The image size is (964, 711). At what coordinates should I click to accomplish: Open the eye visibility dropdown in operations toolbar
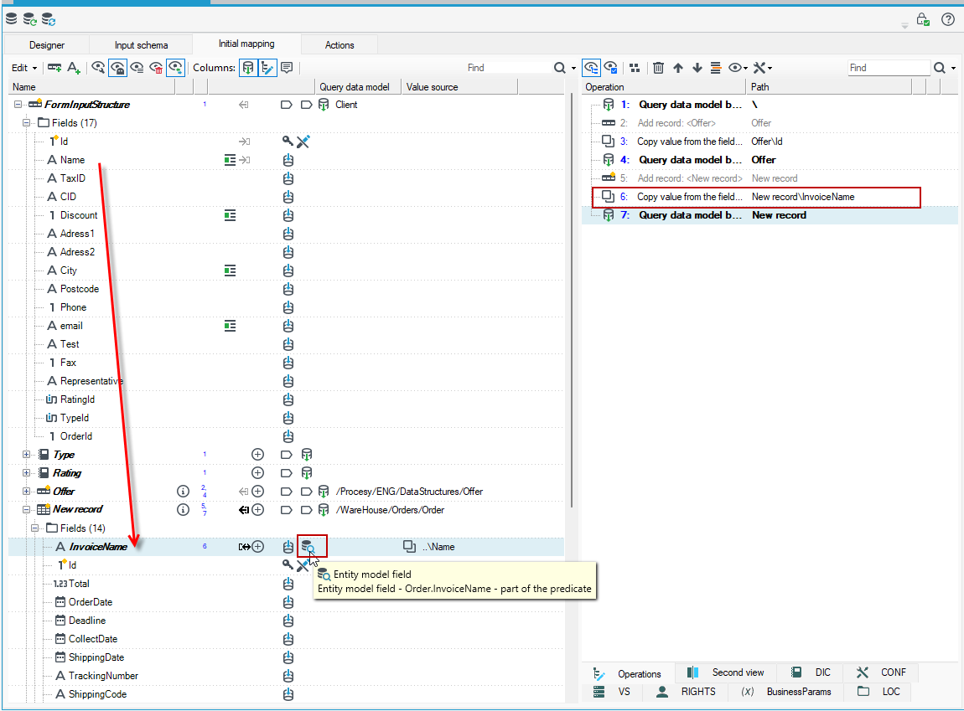coord(738,68)
